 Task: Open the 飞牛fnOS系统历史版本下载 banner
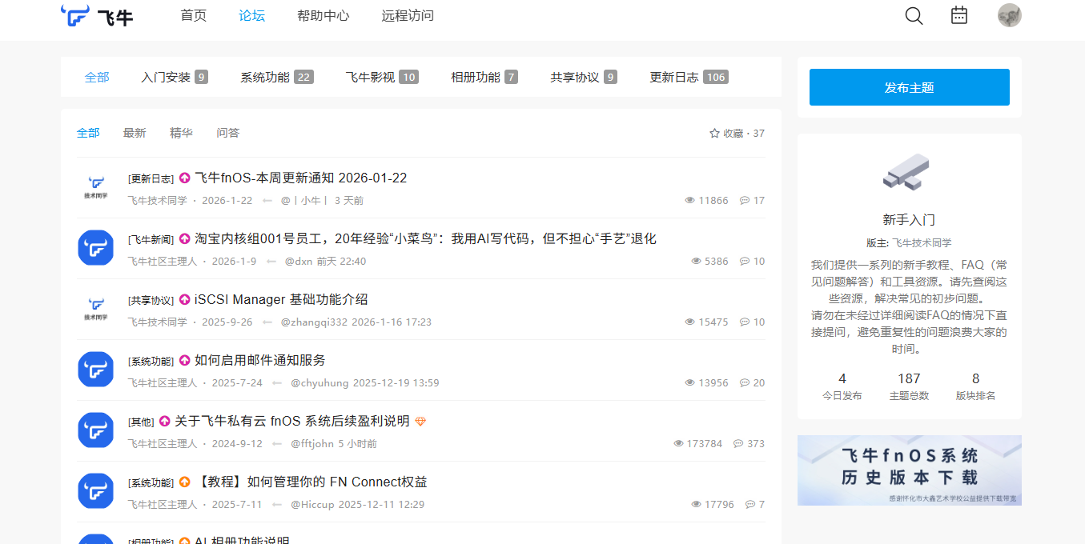coord(909,470)
